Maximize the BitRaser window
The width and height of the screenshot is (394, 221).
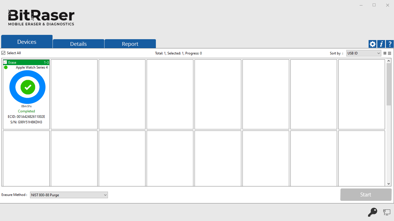[374, 5]
